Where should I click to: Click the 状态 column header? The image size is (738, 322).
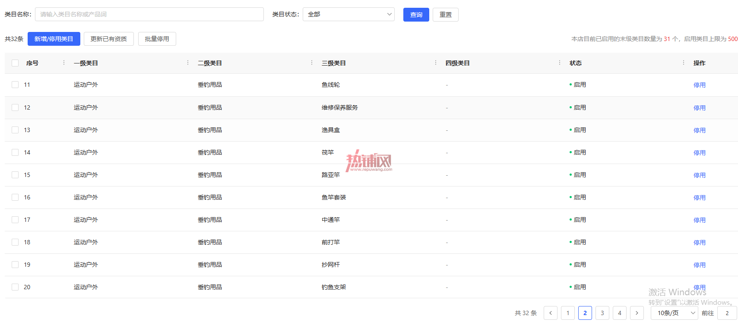coord(576,63)
